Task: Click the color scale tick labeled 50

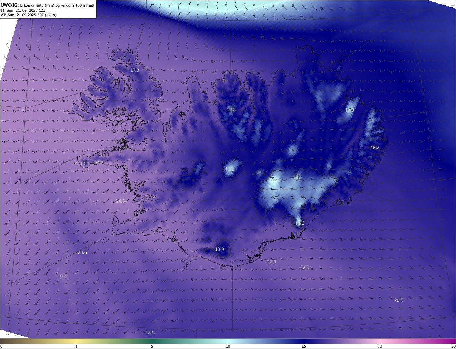Action: [453, 346]
